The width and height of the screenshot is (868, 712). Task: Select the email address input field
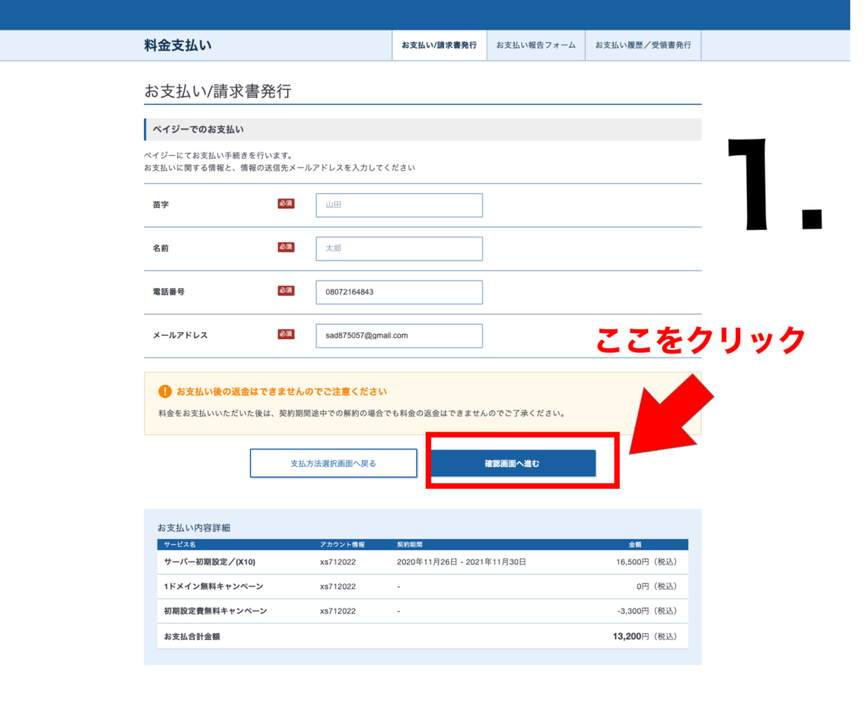point(398,335)
